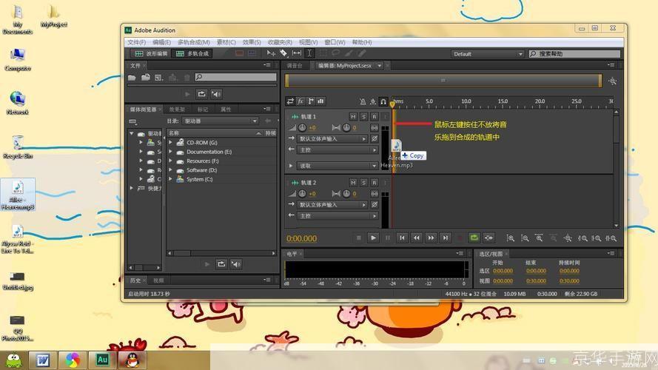Click the play button in transport
This screenshot has height=370, width=658.
[373, 238]
